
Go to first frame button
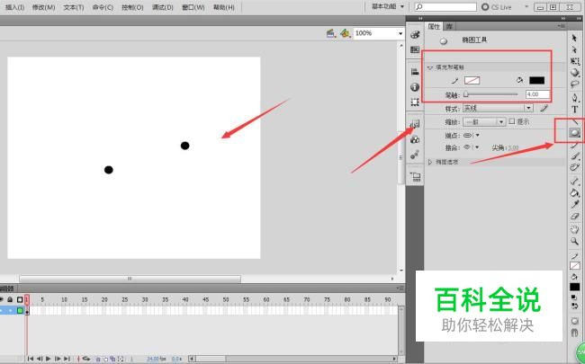[x=31, y=359]
